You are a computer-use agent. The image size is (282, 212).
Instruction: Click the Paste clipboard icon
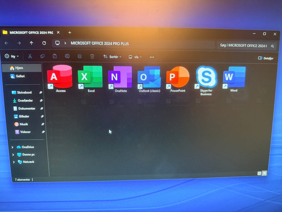pos(55,56)
